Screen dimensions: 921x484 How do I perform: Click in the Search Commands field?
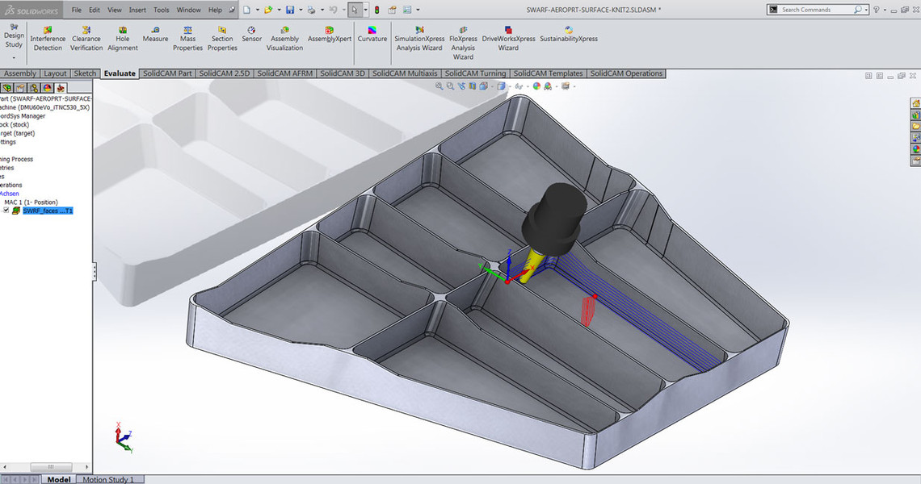pos(817,10)
